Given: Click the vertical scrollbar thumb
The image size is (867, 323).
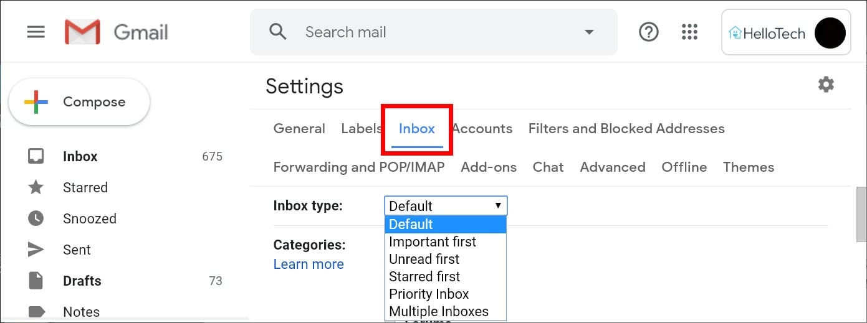Looking at the screenshot, I should (861, 213).
